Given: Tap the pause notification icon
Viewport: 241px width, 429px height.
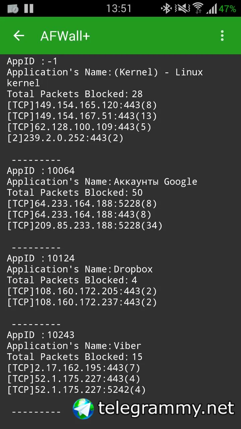Looking at the screenshot, I should [x=29, y=8].
